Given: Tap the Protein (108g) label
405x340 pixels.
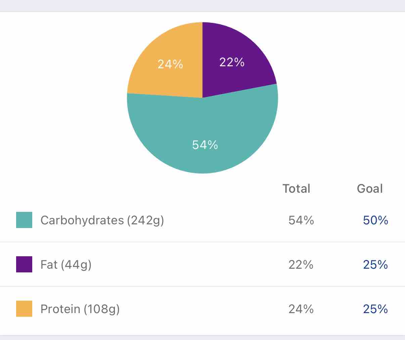Looking at the screenshot, I should [80, 309].
